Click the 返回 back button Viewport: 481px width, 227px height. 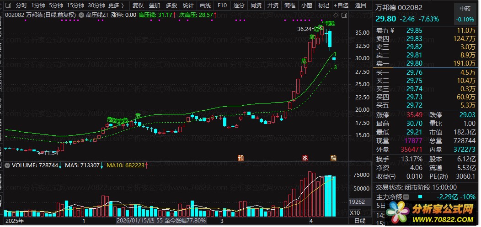coord(360,5)
